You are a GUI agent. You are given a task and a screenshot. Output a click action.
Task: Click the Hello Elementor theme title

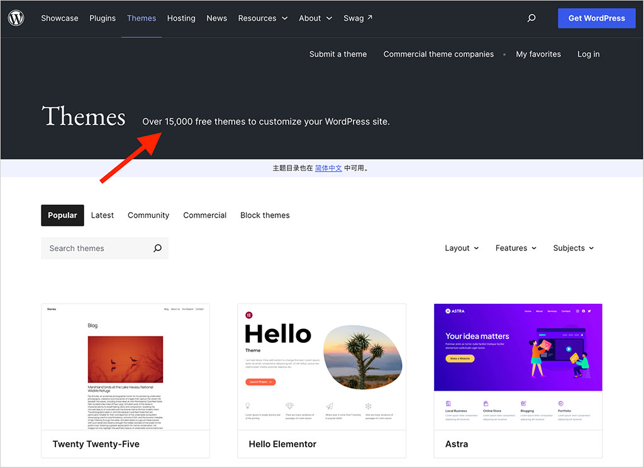click(282, 444)
